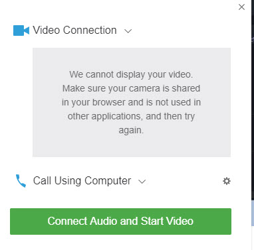Expand the Video Connection chevron arrow

128,31
